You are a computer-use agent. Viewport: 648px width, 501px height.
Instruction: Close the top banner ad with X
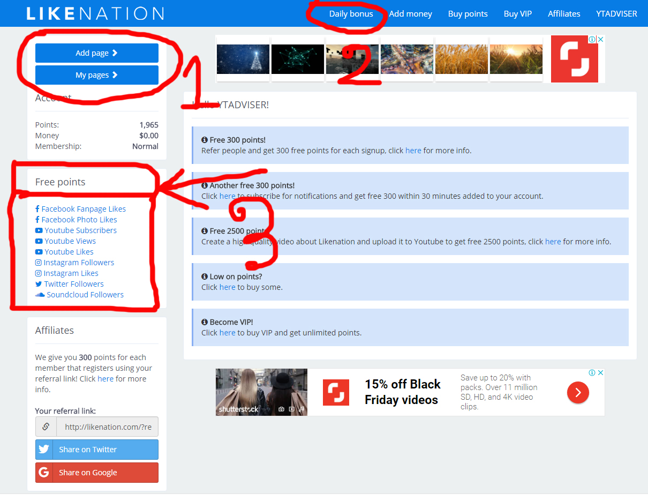coord(601,40)
